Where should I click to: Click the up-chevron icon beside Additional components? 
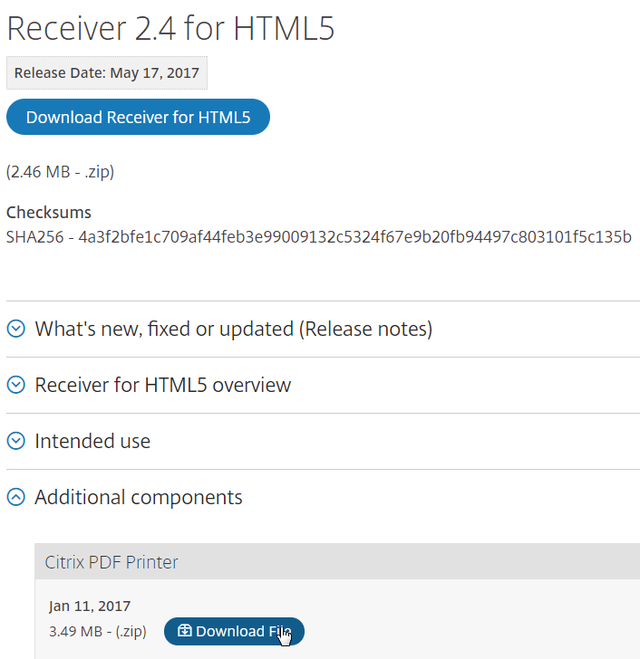[16, 497]
